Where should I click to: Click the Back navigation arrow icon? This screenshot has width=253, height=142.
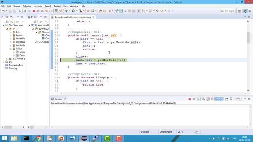coord(162,11)
